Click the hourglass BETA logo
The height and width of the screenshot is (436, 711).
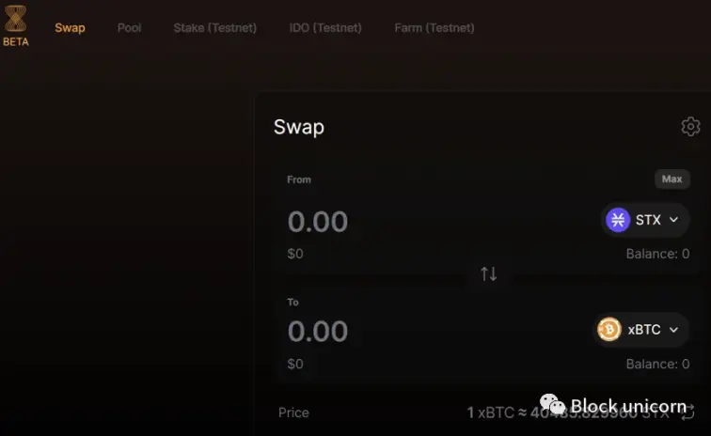click(15, 25)
